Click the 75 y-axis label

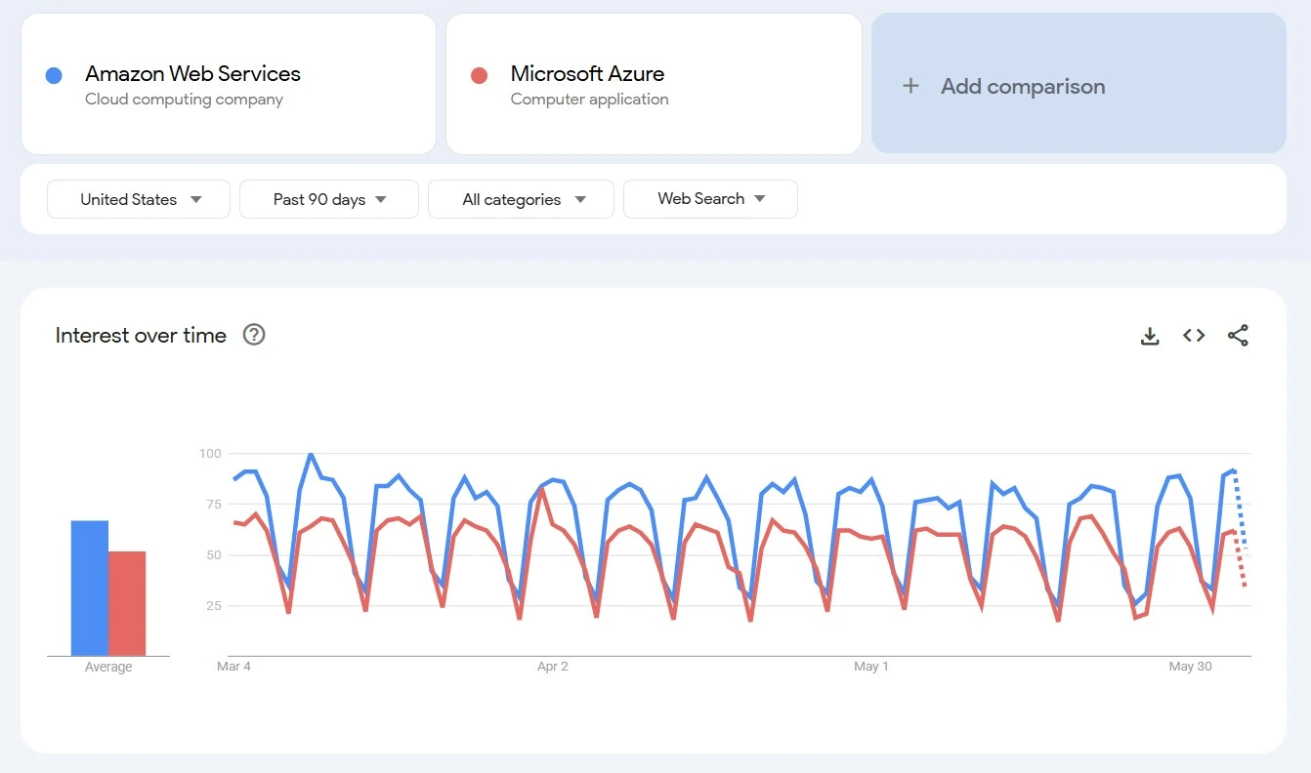pos(213,505)
